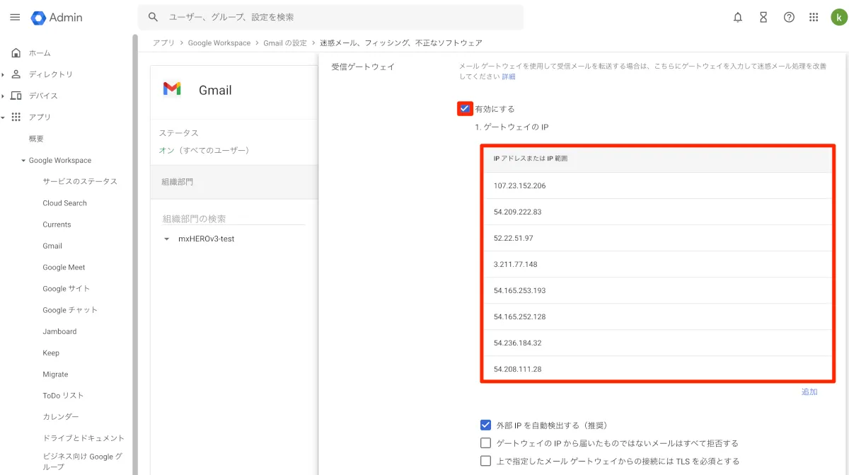Viewport: 849px width, 475px height.
Task: Collapse the アプリ sidebar section
Action: pos(4,118)
